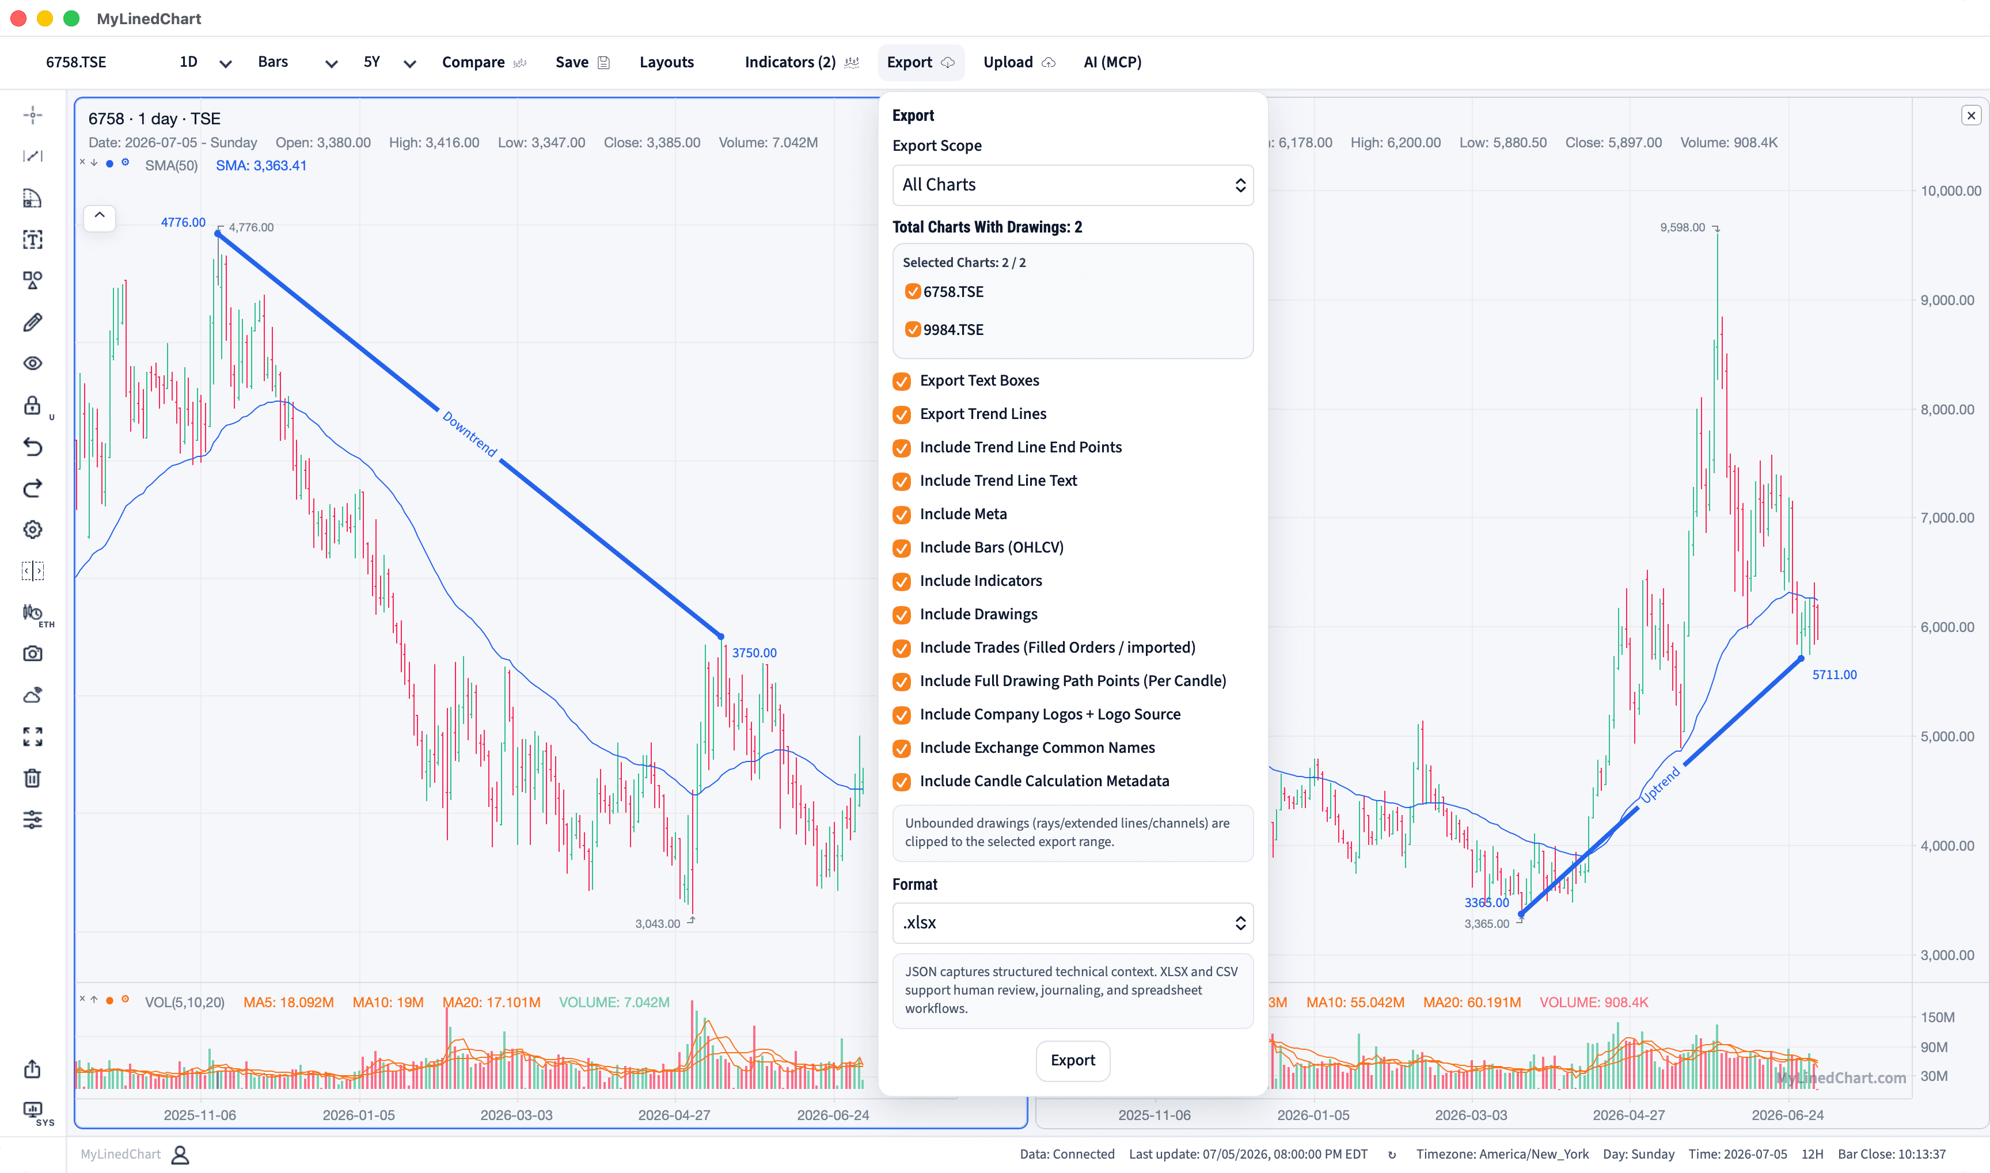Enter fullscreen with the expand icon
The image size is (1990, 1173).
coord(32,737)
